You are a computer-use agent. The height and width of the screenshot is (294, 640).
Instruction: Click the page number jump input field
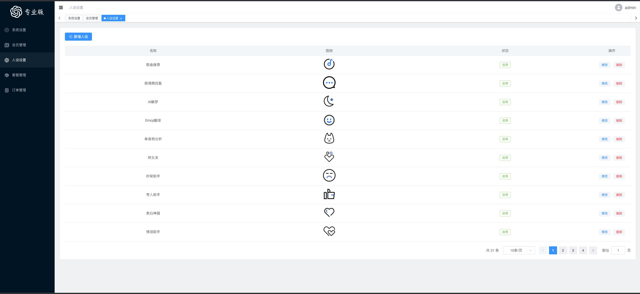(x=618, y=250)
